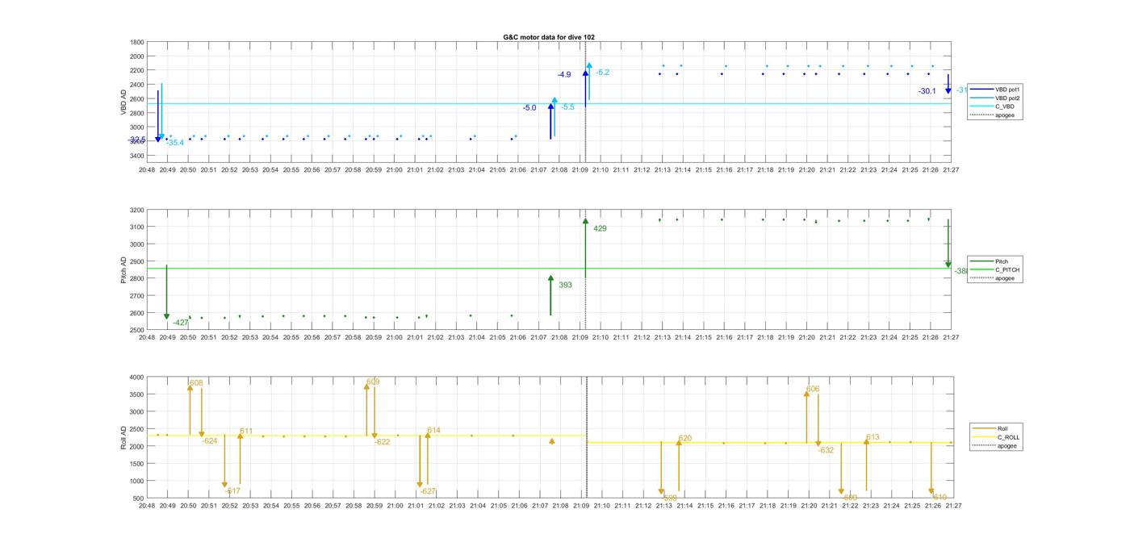Screen dimensions: 1130x559
Task: Click the "613" roll annotation
Action: 873,438
